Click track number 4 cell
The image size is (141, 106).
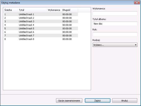click(5, 25)
